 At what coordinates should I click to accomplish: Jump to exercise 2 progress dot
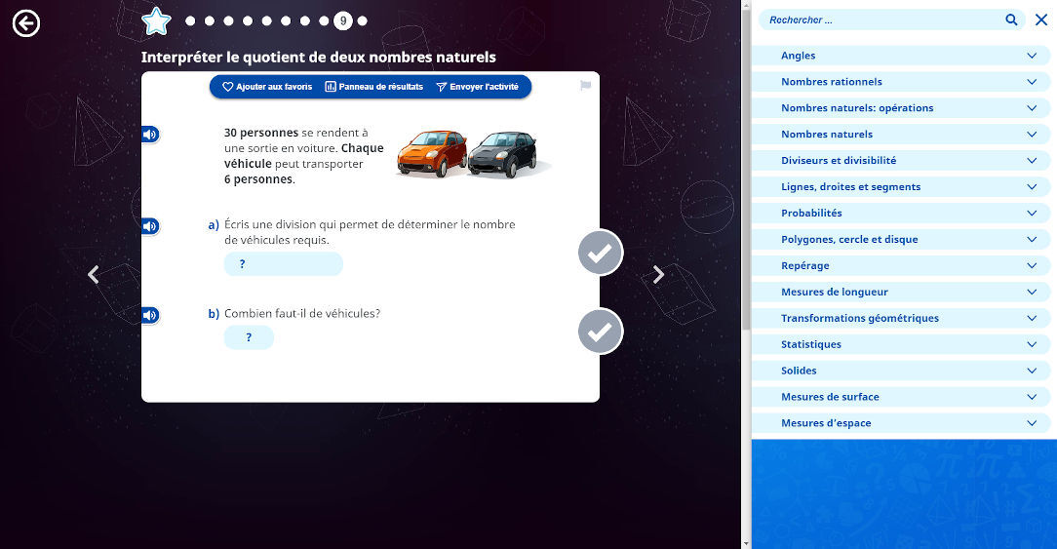click(210, 20)
